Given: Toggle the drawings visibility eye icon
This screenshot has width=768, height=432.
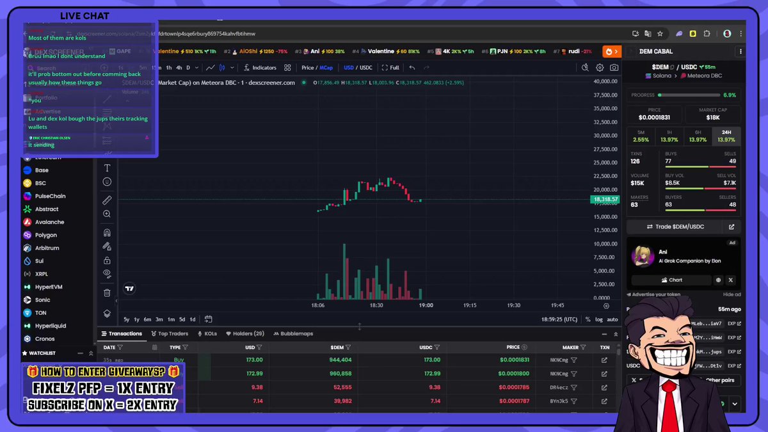Looking at the screenshot, I should click(x=107, y=273).
